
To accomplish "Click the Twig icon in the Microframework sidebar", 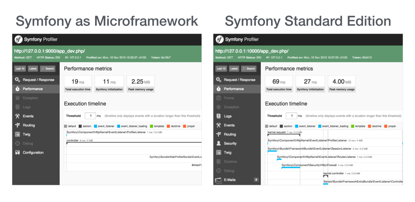I will point(17,134).
